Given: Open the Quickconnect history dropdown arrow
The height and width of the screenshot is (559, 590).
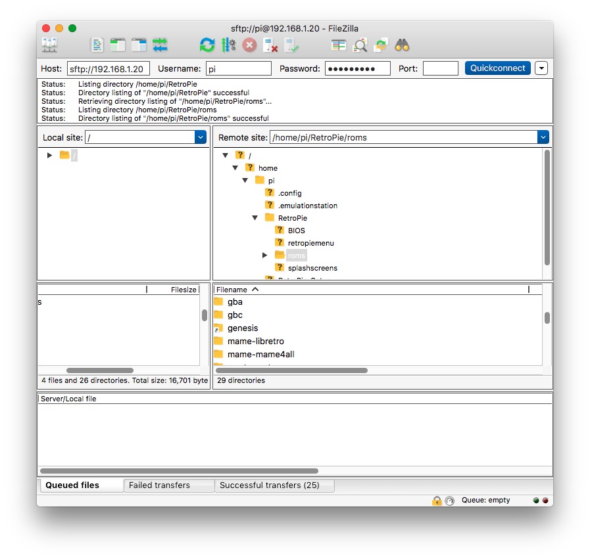Looking at the screenshot, I should point(541,68).
